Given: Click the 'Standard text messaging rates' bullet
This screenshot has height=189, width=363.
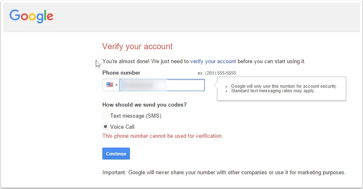Looking at the screenshot, I should point(273,91).
